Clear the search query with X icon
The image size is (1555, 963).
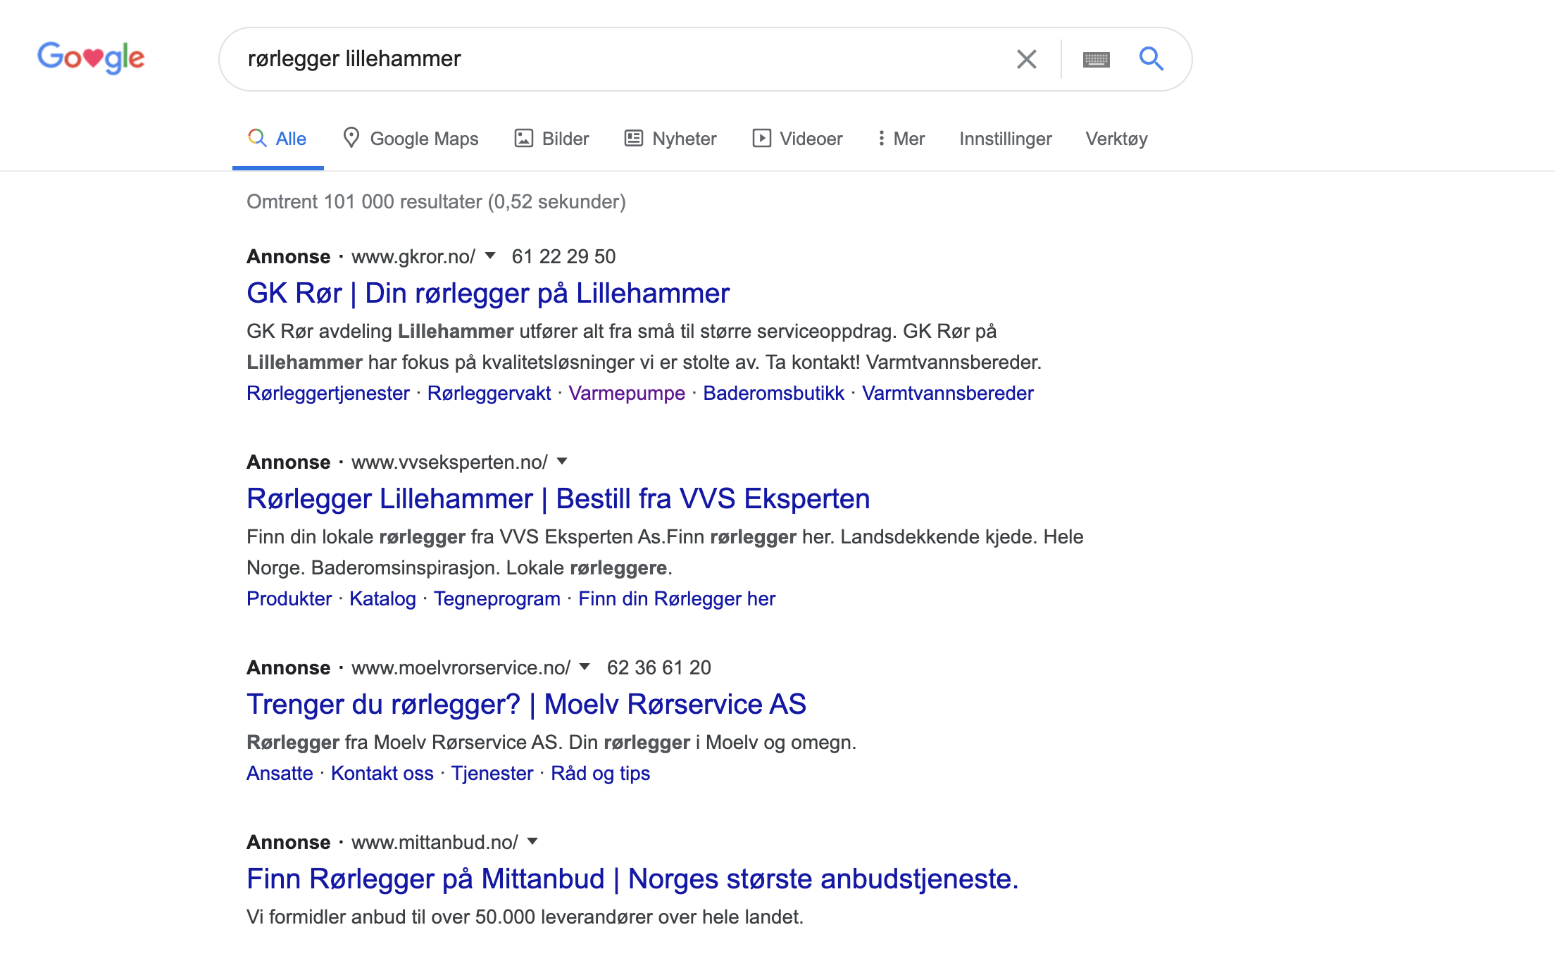[1027, 59]
